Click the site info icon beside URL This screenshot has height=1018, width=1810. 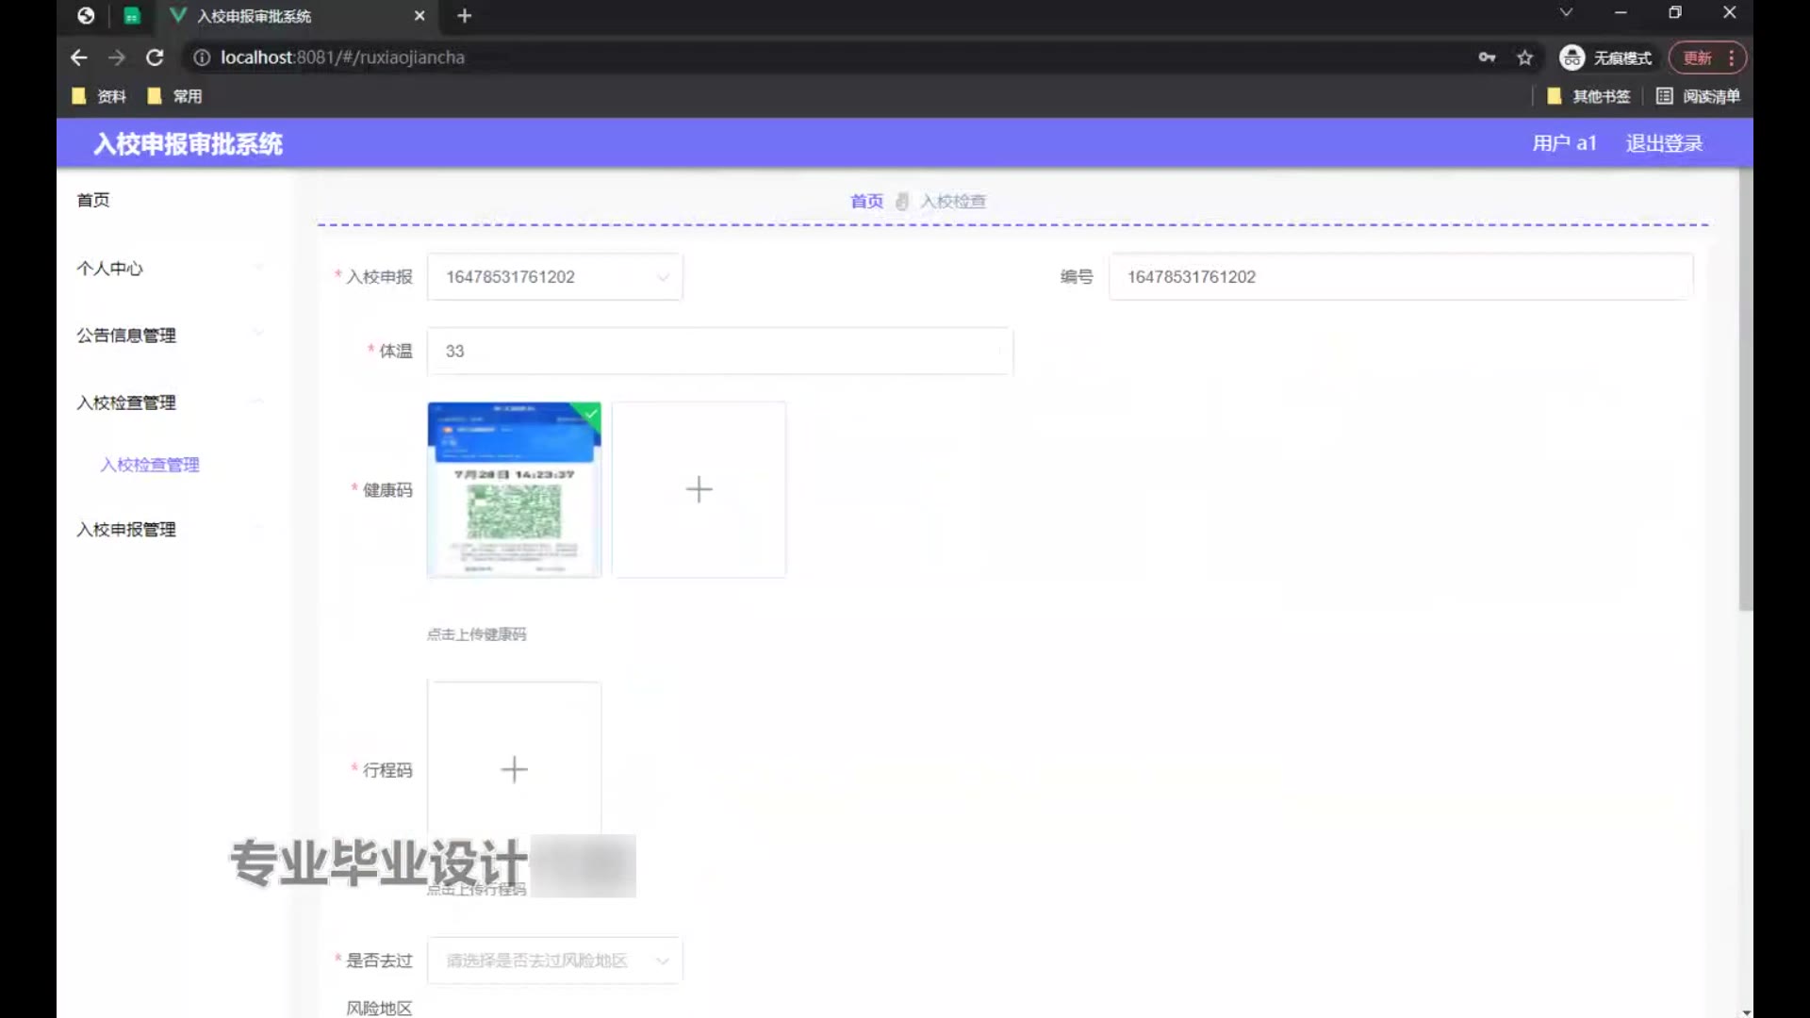[201, 57]
